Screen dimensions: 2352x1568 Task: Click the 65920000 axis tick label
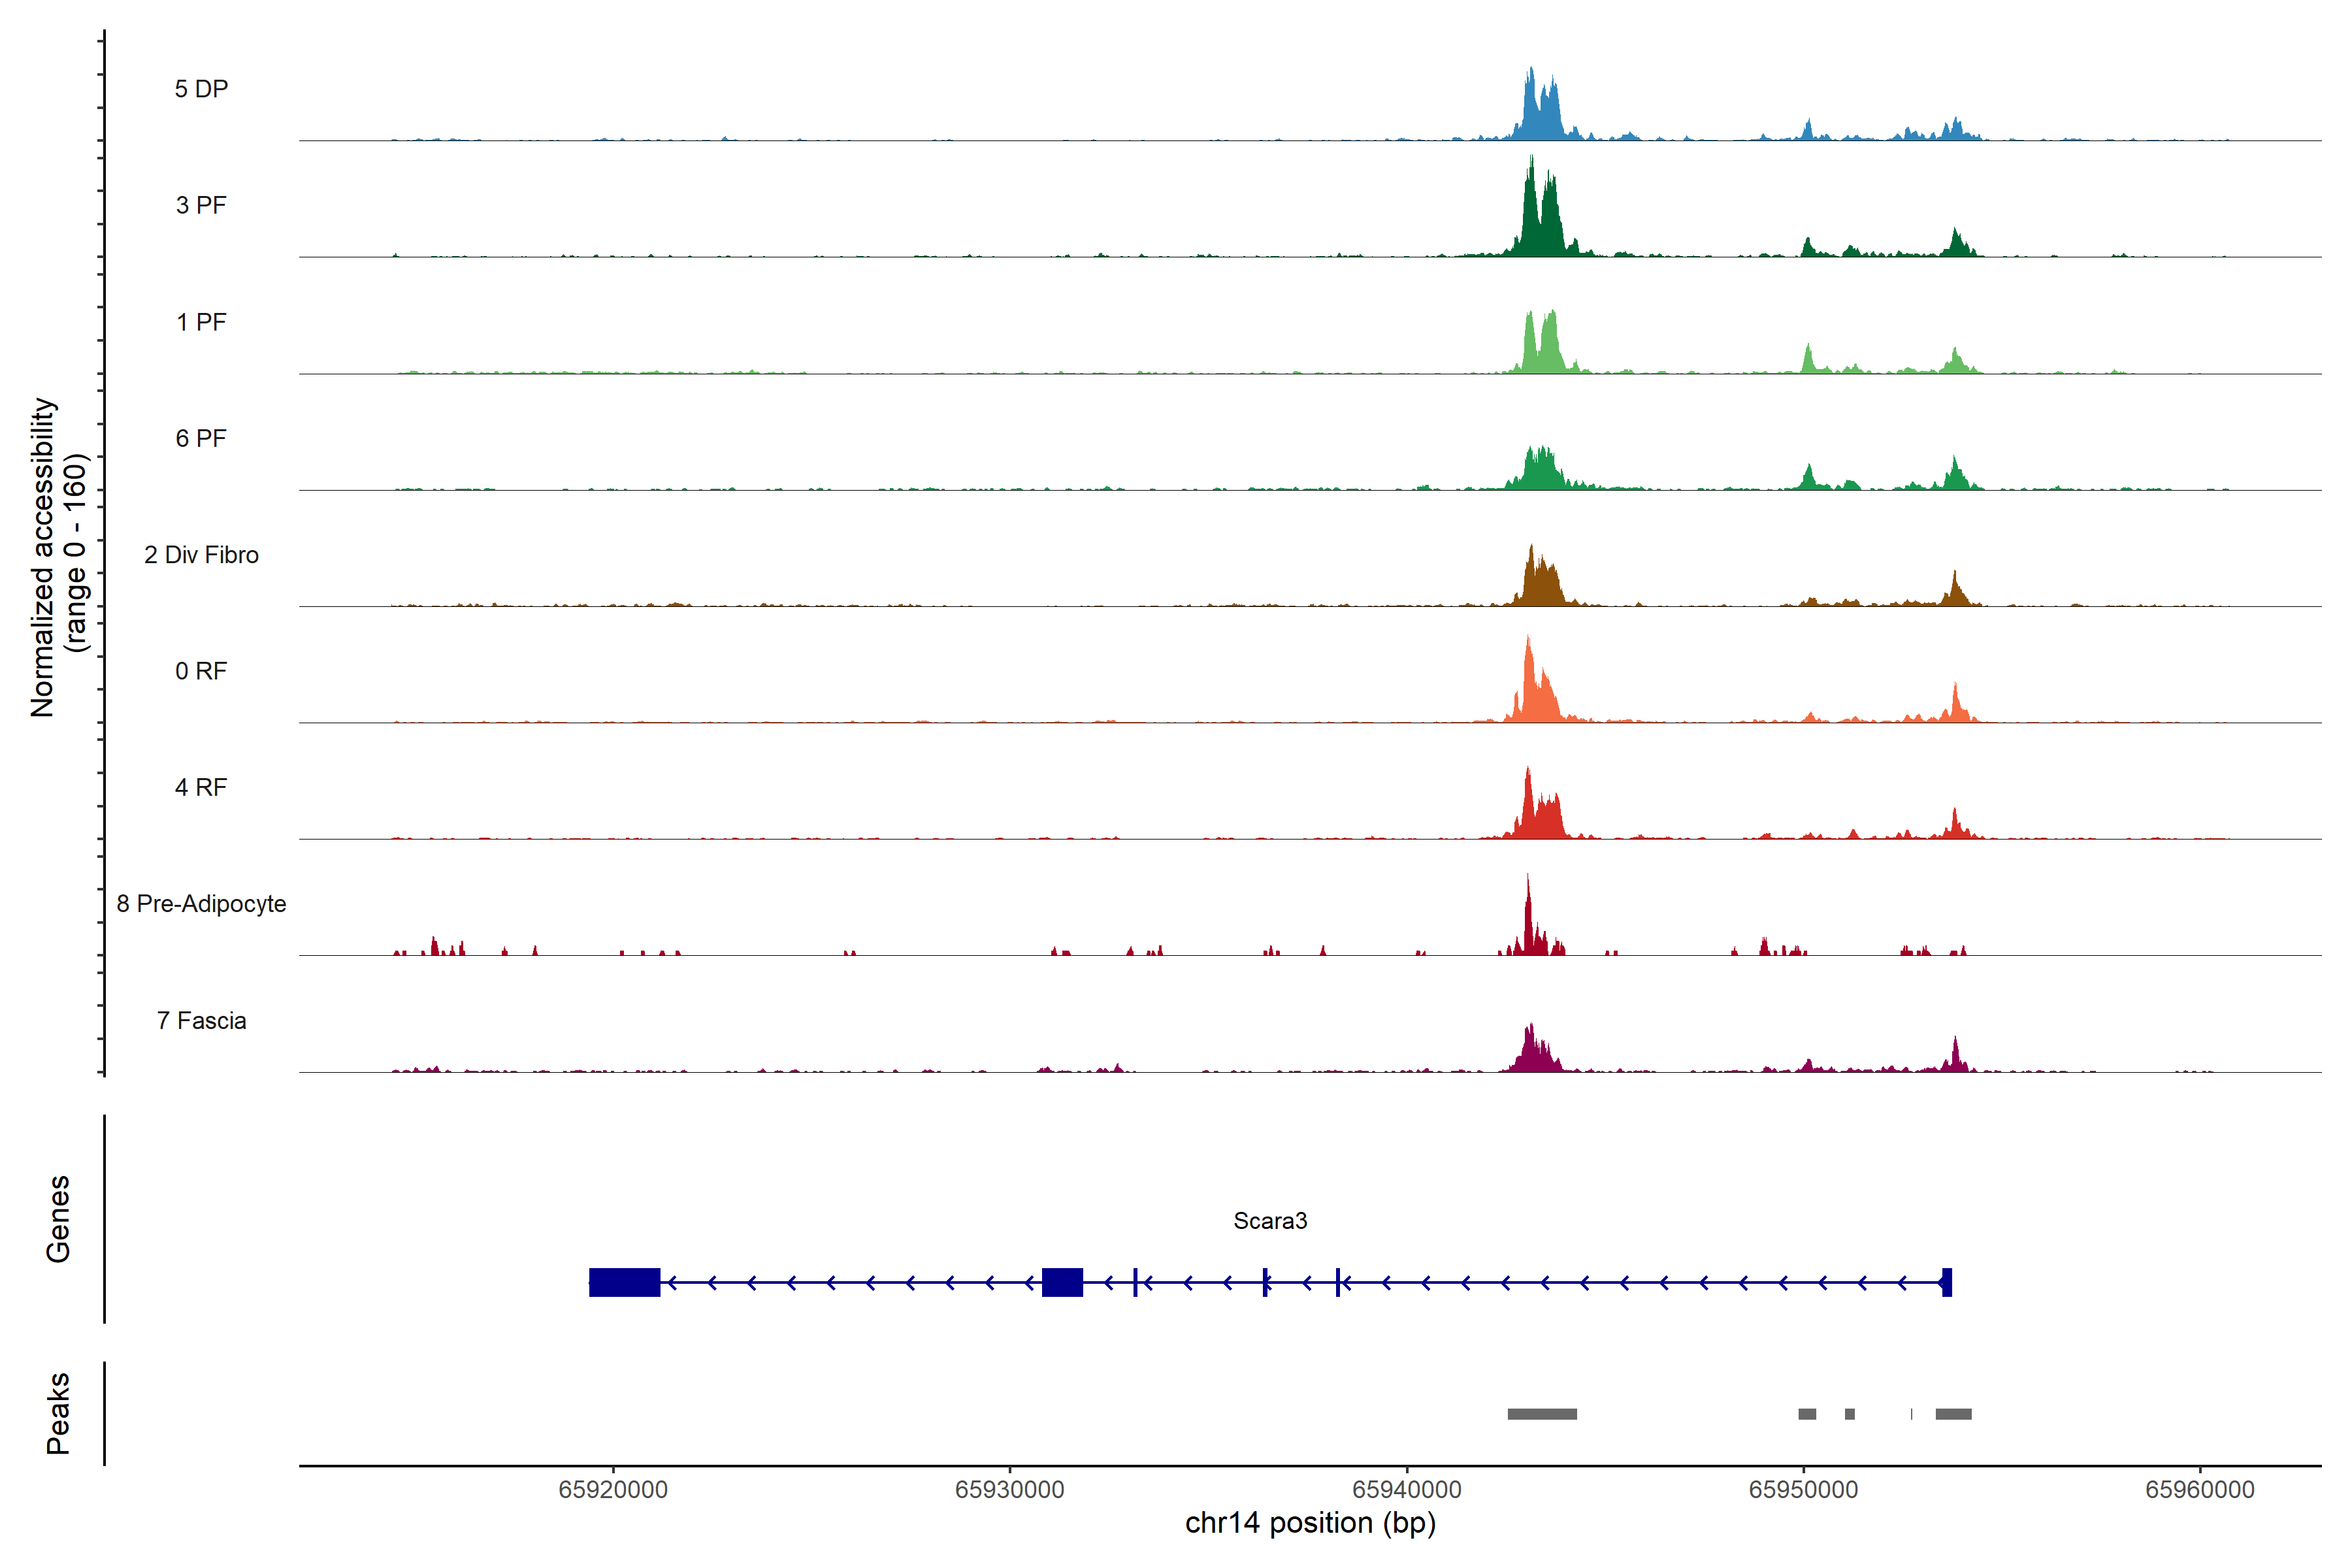pyautogui.click(x=613, y=1490)
